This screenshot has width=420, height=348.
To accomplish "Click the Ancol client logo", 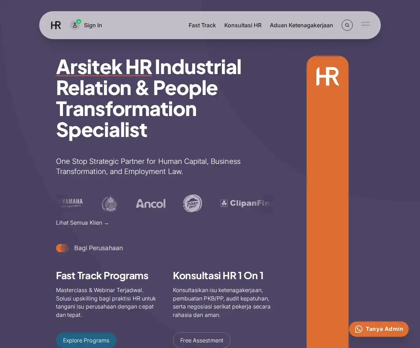I will pyautogui.click(x=151, y=203).
